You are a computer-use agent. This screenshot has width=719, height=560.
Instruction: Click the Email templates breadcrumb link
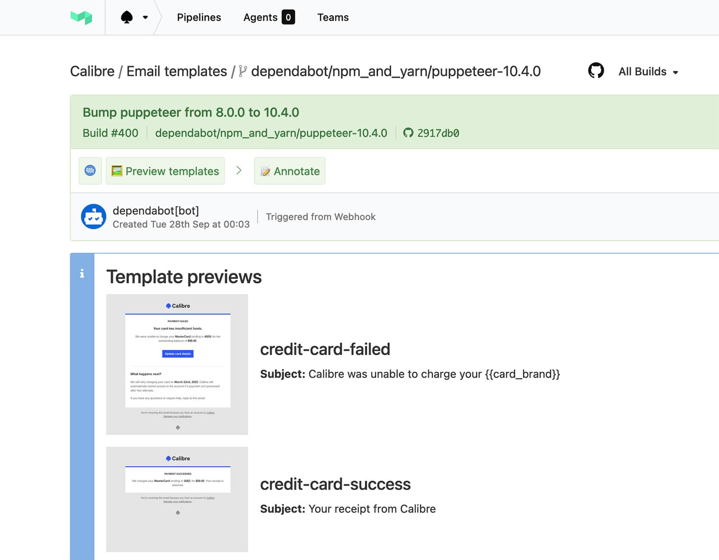click(x=176, y=71)
